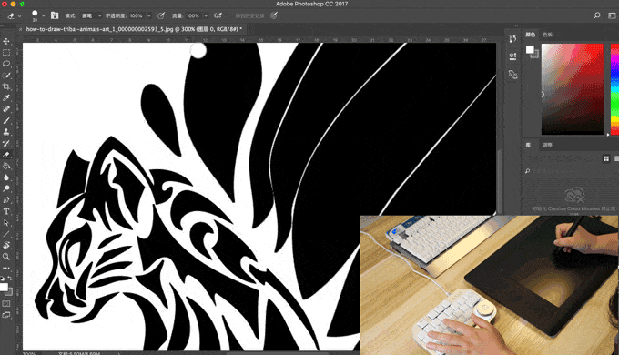Select the Brush tool
Viewport: 619px width, 355px height.
(6, 121)
